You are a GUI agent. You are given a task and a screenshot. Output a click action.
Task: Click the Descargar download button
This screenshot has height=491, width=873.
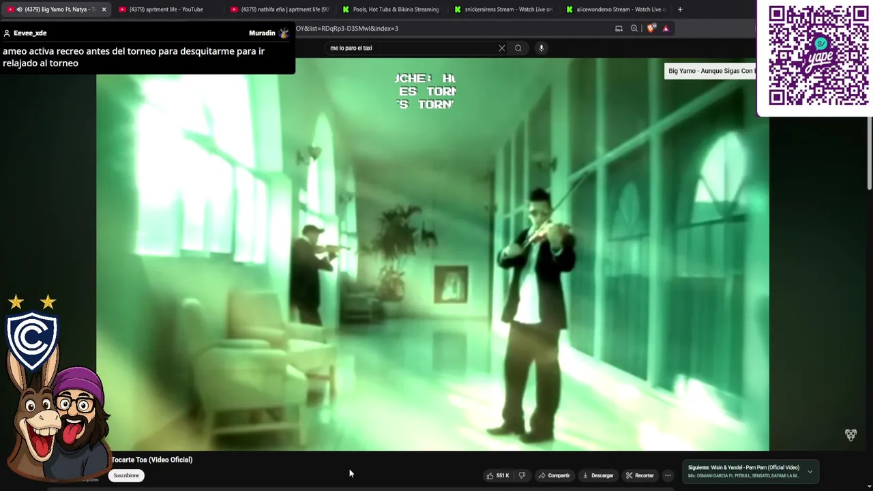coord(598,475)
